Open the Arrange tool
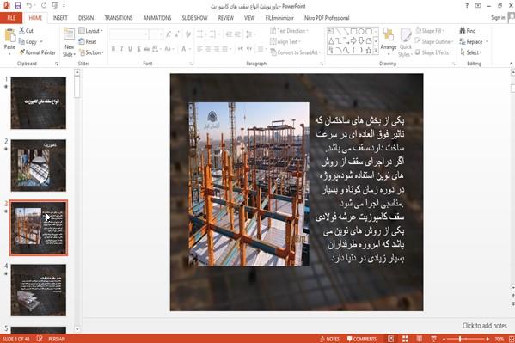 pos(389,40)
